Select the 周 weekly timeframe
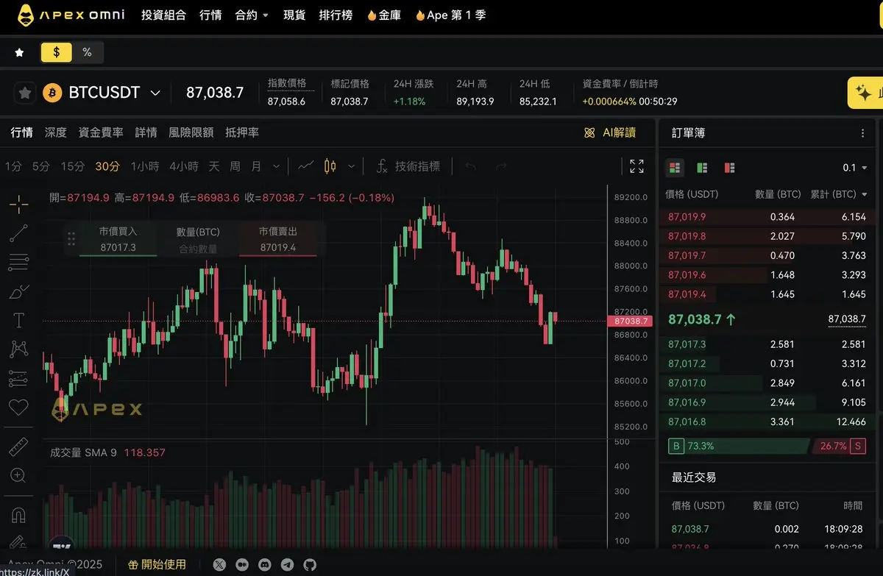Viewport: 883px width, 576px height. coord(235,166)
